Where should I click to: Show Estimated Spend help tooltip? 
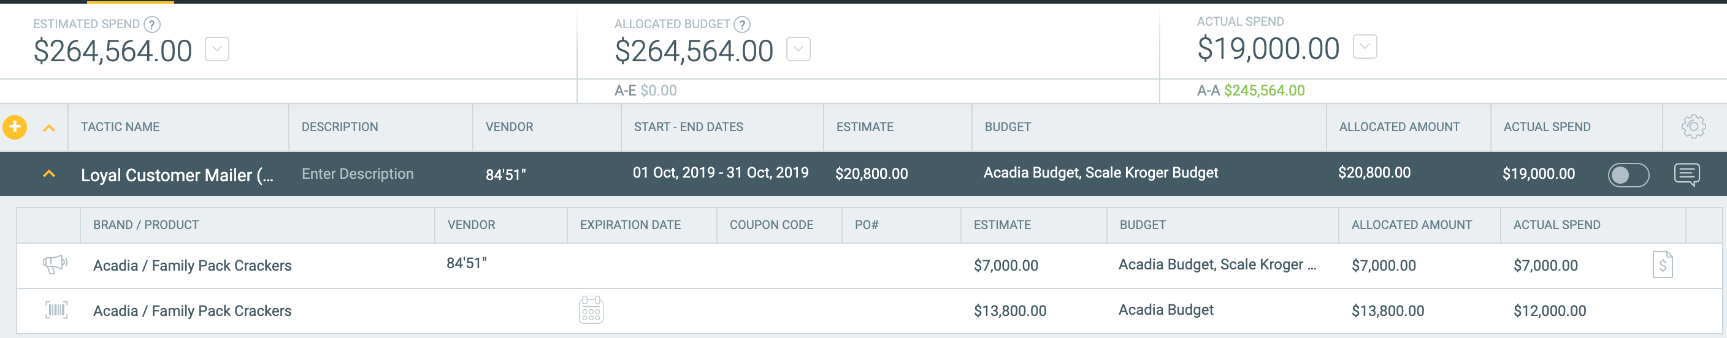coord(152,24)
